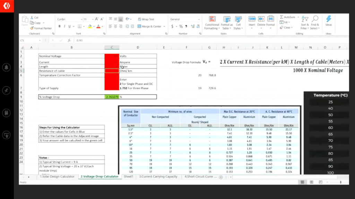Image resolution: width=355 pixels, height=199 pixels.
Task: Toggle italic formatting
Action: click(x=64, y=26)
